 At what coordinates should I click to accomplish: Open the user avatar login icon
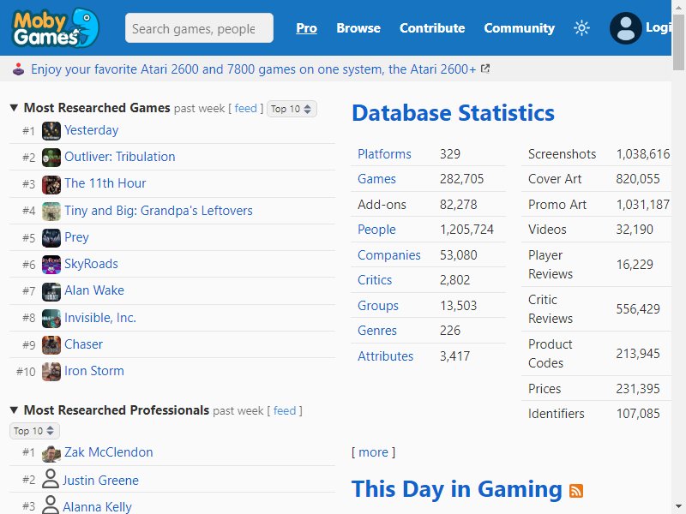(x=626, y=28)
